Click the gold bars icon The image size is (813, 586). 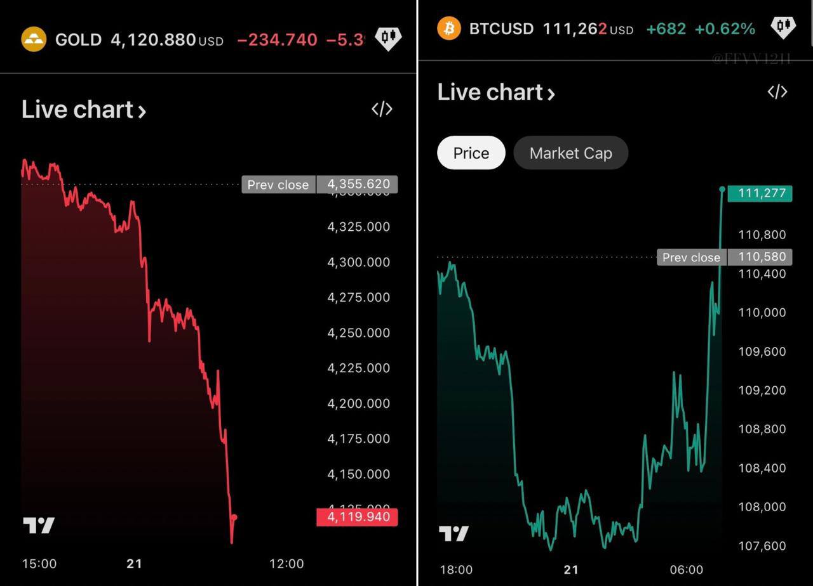point(34,39)
